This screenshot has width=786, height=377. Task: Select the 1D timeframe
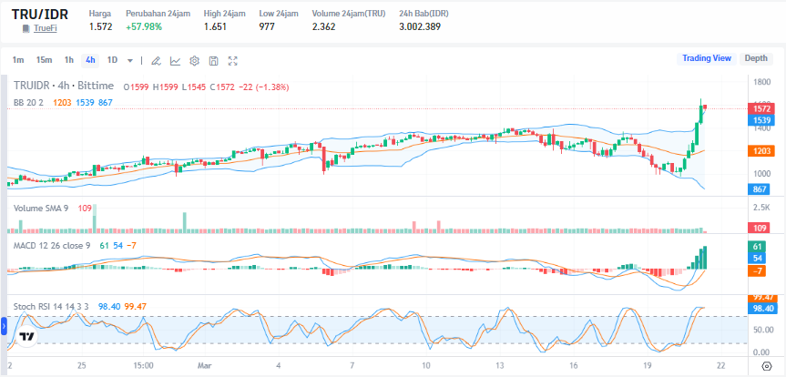coord(112,60)
